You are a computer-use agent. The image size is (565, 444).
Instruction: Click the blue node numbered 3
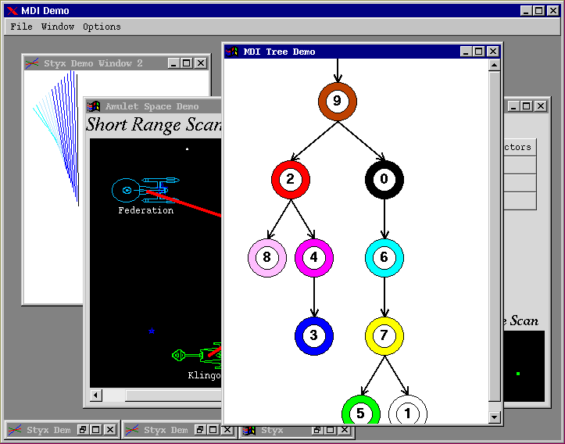313,335
